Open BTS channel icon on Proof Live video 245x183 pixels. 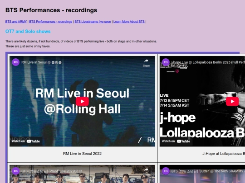(16, 171)
